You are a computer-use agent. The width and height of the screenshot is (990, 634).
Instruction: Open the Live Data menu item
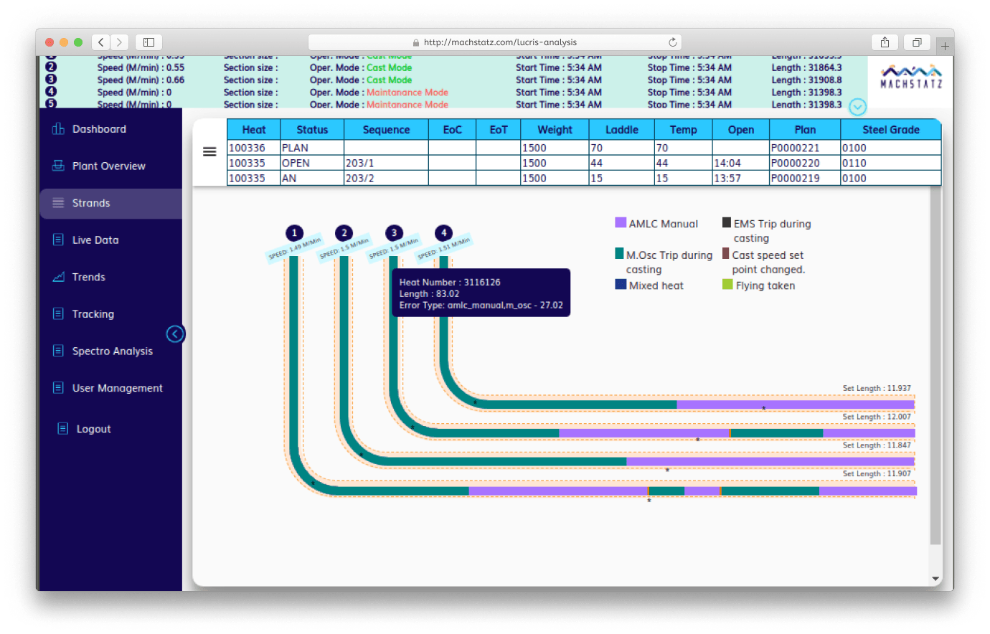point(95,240)
